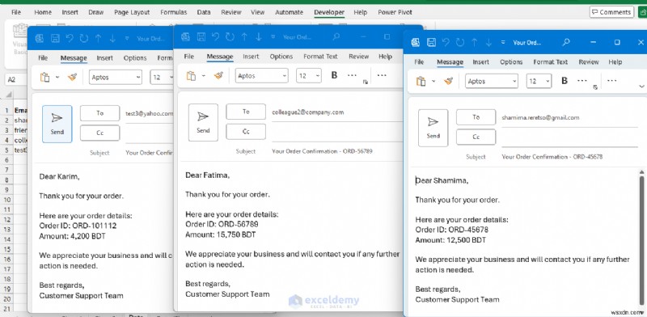Click the Cc button in the Shamima email
Viewport: 647px width, 317px height.
coord(476,137)
